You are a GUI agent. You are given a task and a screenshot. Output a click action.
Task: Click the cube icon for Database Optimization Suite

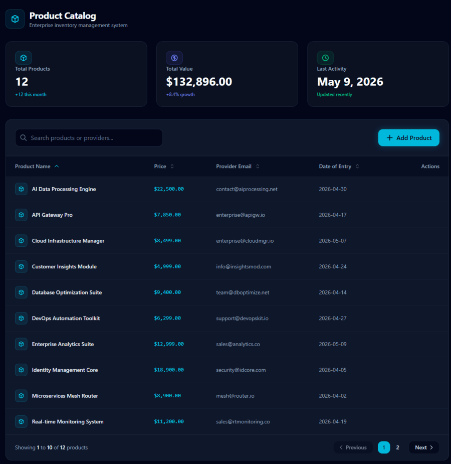21,292
